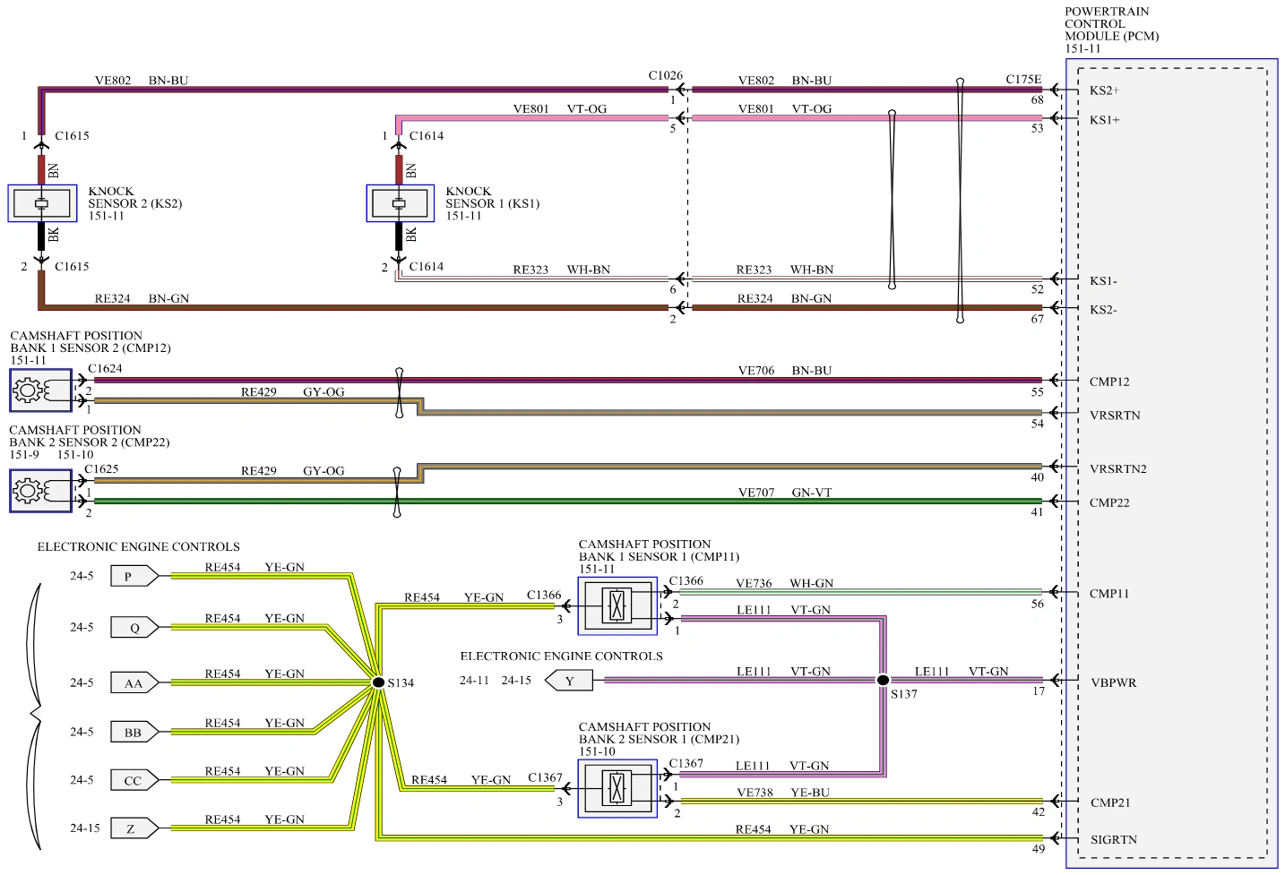Click the C1624 connector label
Image resolution: width=1285 pixels, height=875 pixels.
[x=105, y=368]
